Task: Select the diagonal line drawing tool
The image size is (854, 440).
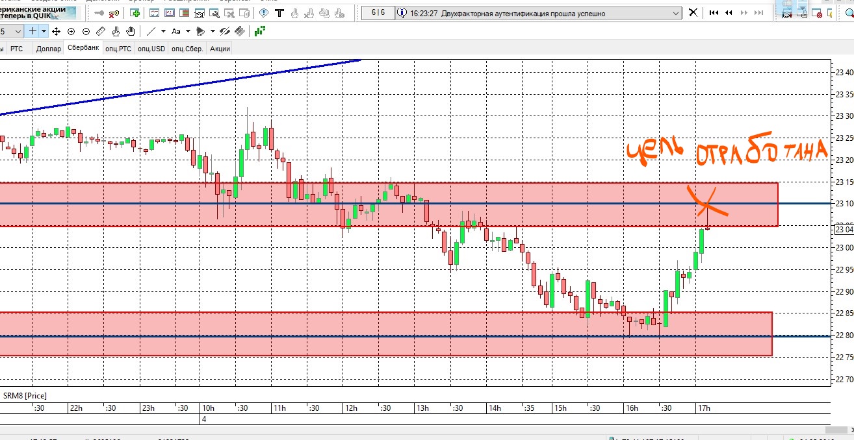Action: (x=151, y=31)
